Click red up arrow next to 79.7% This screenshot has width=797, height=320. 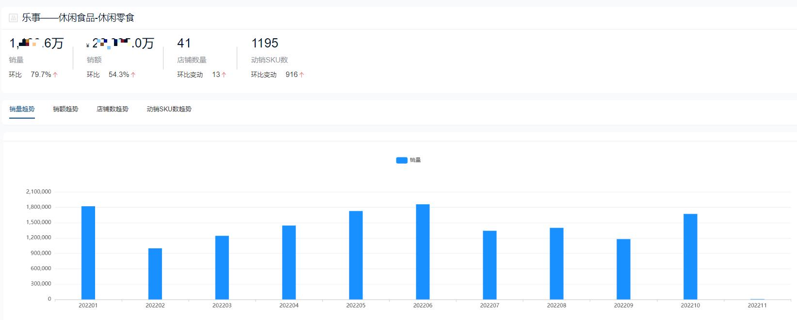point(55,75)
